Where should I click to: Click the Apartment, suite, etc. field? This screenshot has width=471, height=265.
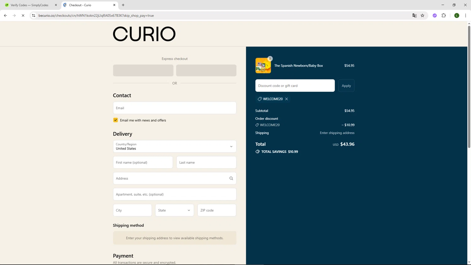175,194
